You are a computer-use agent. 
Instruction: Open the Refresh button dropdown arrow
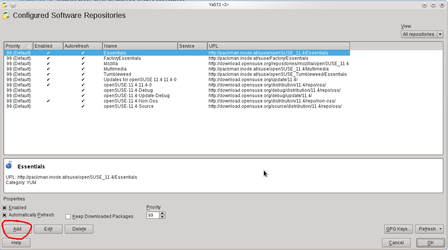point(440,229)
